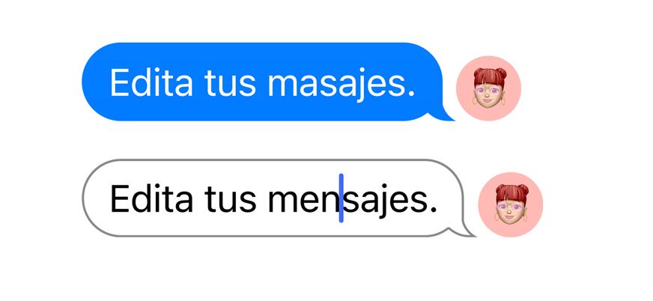This screenshot has width=653, height=301.
Task: Click the Memoji avatar beside the editing bubble
Action: (511, 204)
